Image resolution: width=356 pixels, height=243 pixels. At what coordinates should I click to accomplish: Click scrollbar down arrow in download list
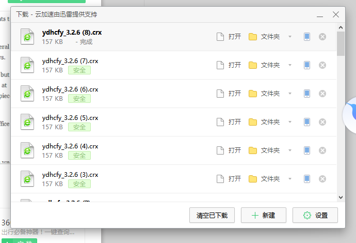point(341,198)
